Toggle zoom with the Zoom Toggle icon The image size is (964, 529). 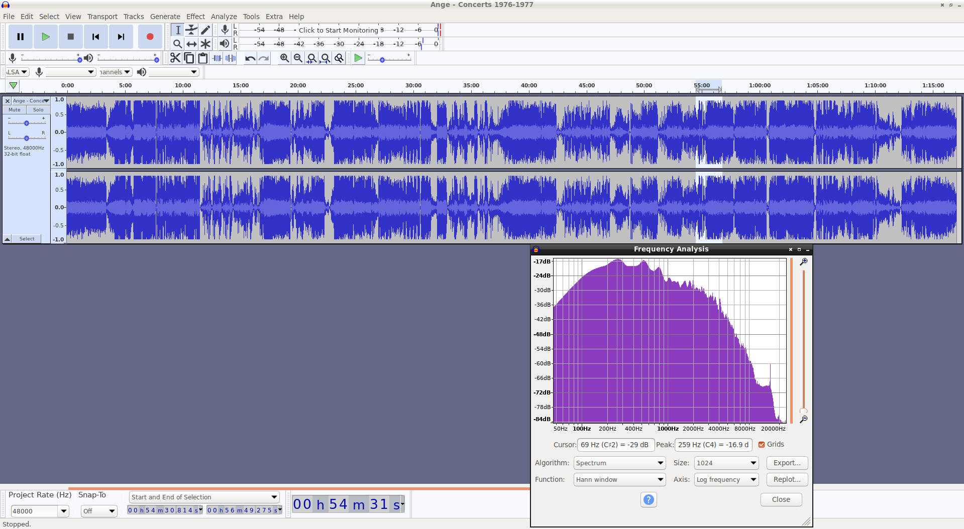tap(339, 58)
